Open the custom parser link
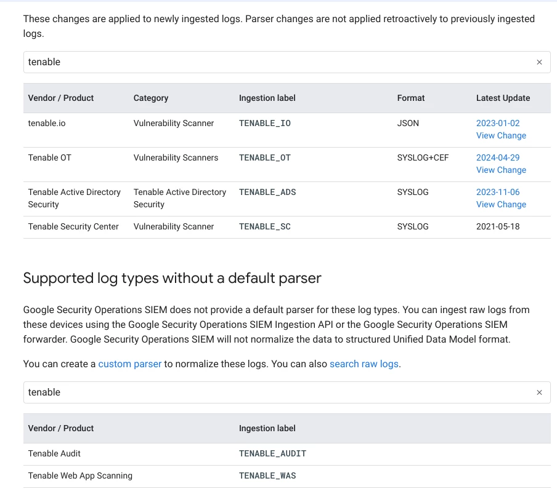The width and height of the screenshot is (557, 489). (x=129, y=364)
